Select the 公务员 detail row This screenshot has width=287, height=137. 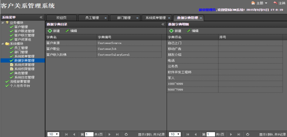tap(225, 66)
